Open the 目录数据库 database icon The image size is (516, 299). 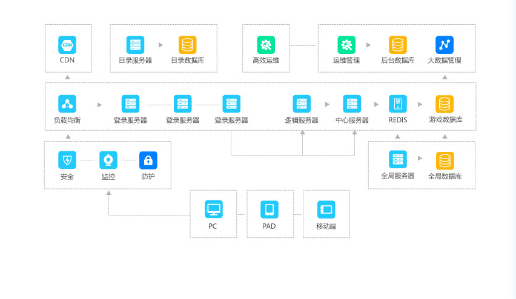pos(187,45)
